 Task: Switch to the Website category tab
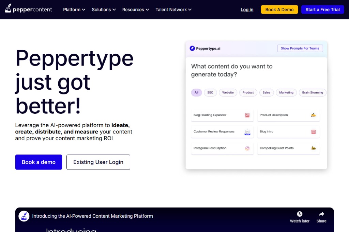228,92
